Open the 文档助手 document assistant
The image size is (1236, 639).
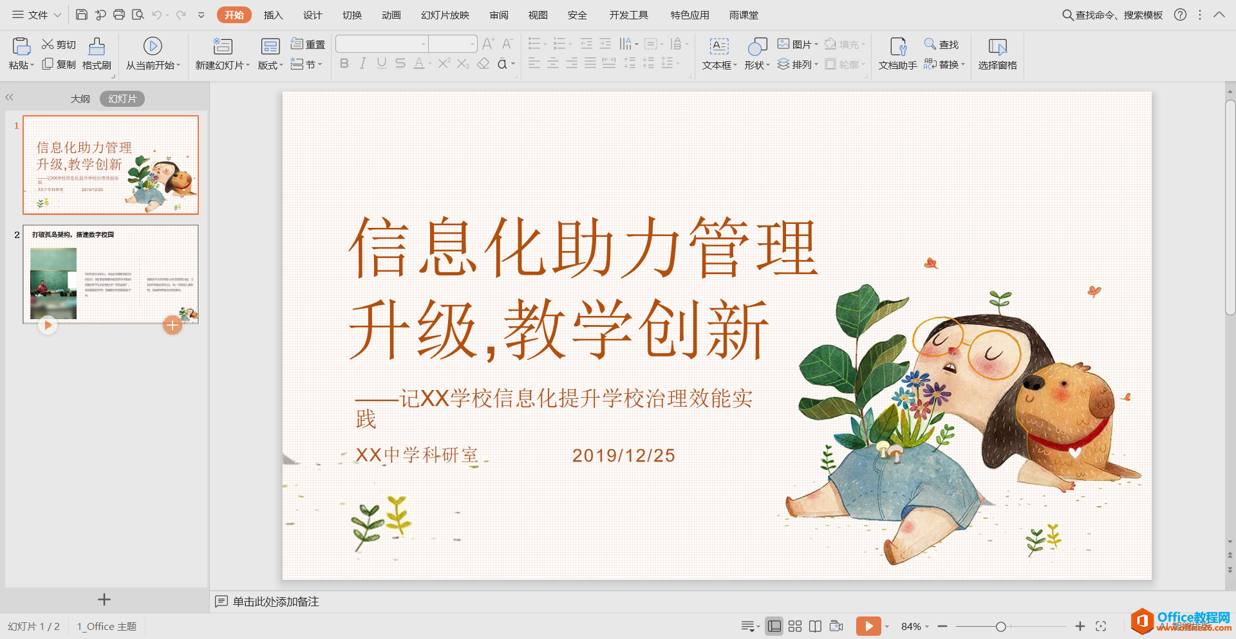tap(896, 55)
